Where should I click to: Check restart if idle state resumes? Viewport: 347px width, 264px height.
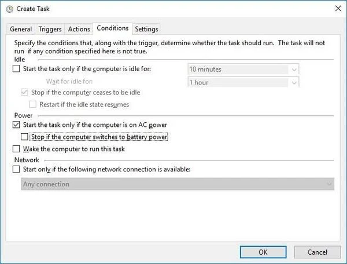coord(33,105)
